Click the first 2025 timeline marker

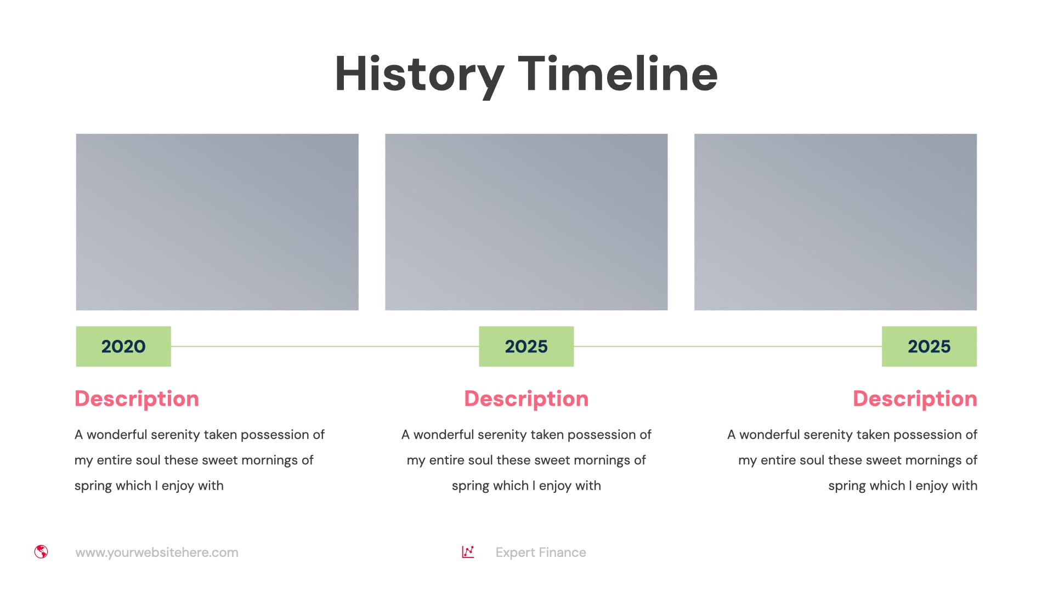(526, 345)
